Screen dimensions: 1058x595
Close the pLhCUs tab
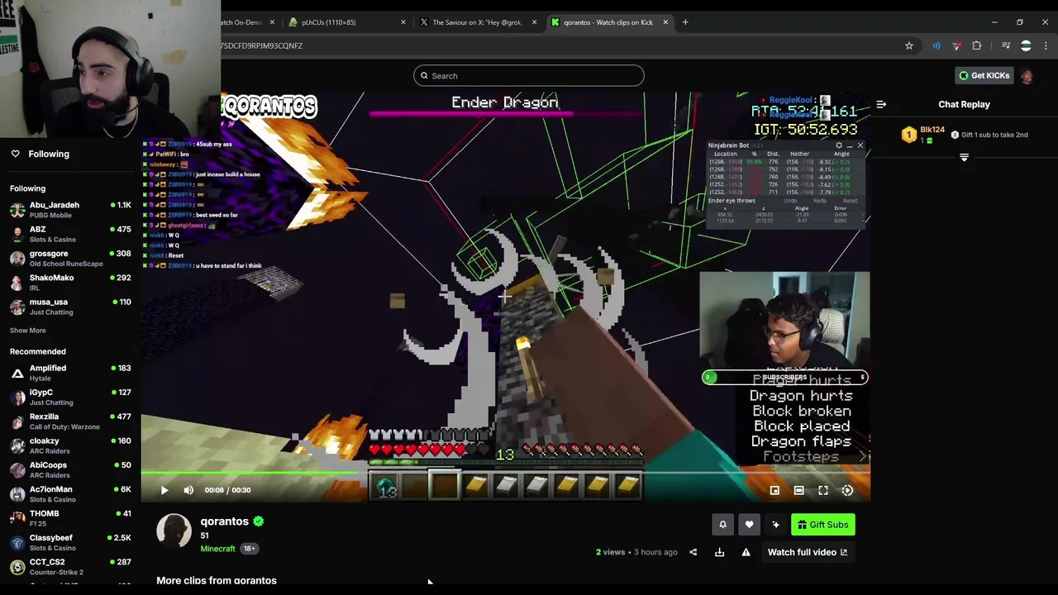pos(403,22)
